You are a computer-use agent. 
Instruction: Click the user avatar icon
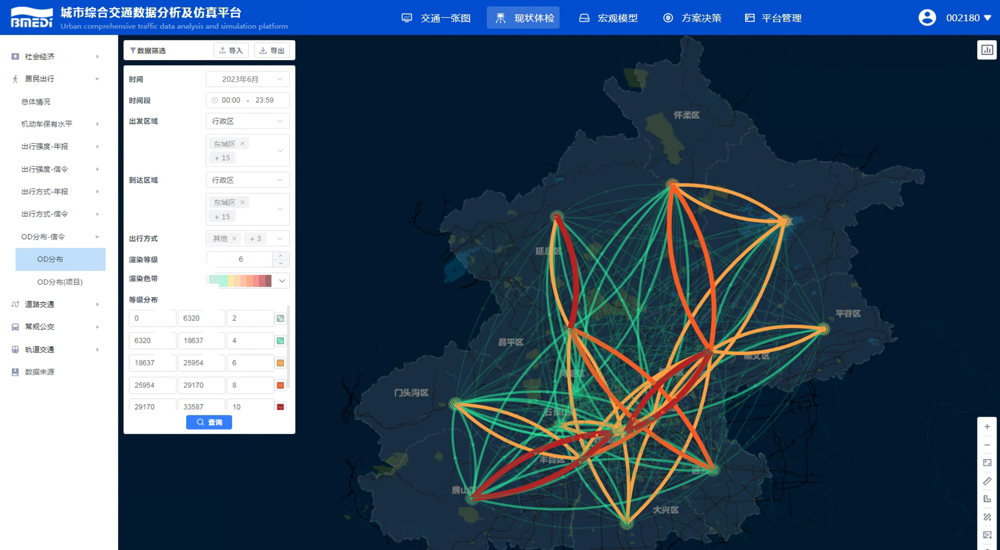pos(927,18)
